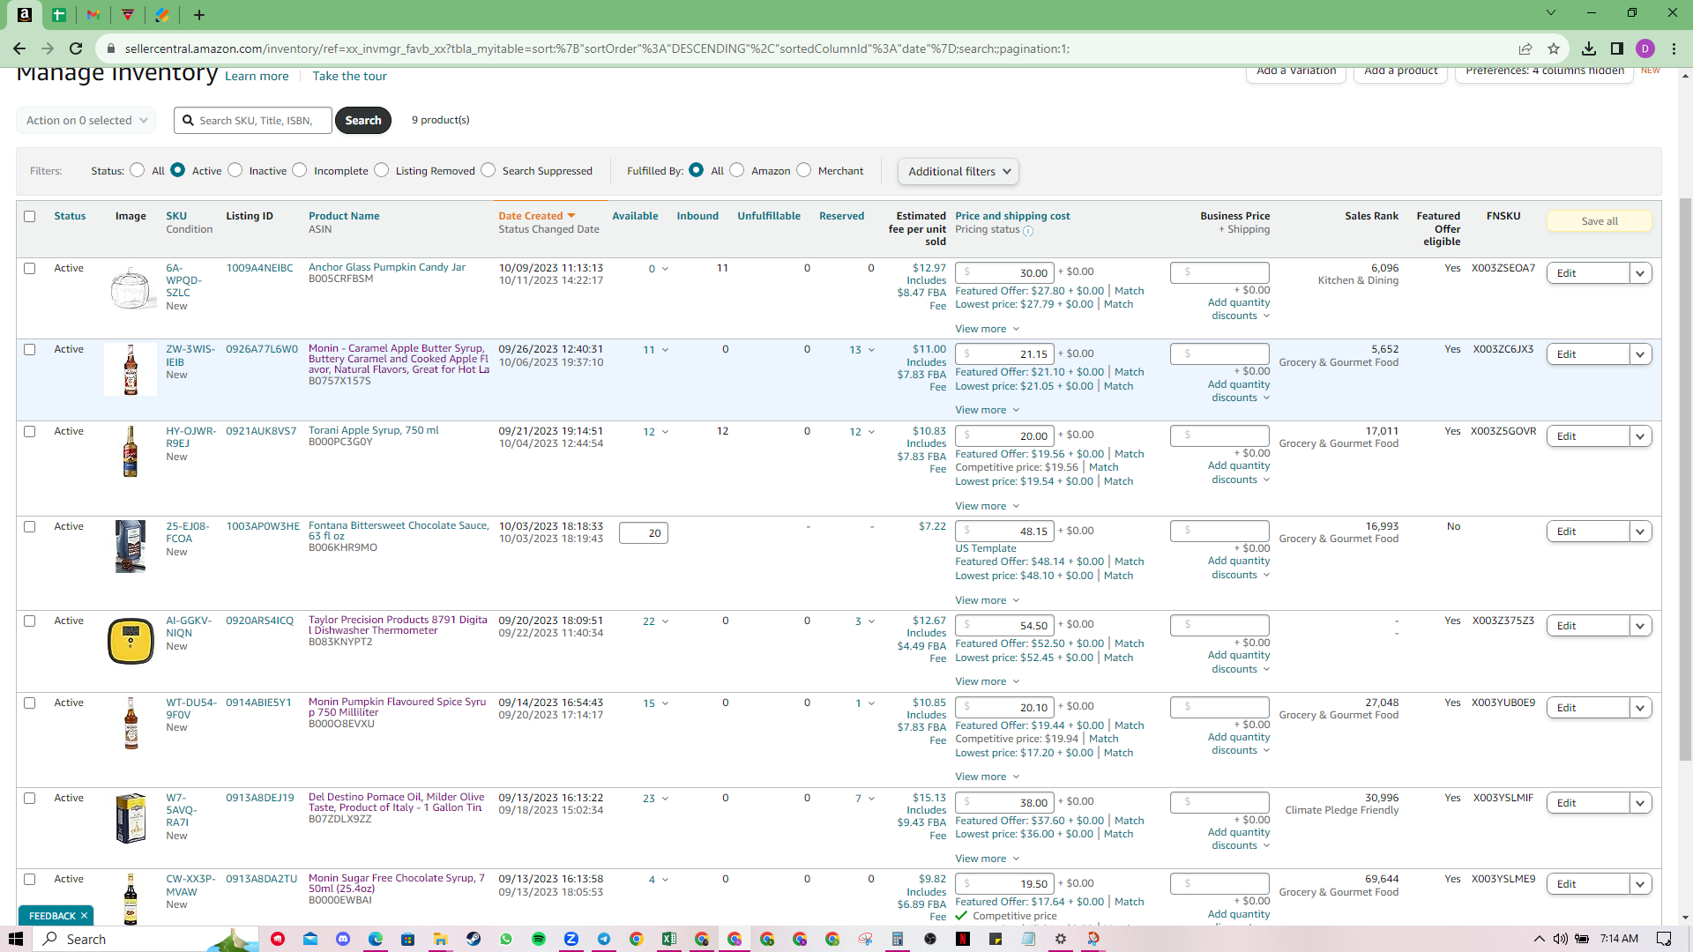The image size is (1693, 952).
Task: Switch to the green spreadsheet browser tab
Action: click(x=59, y=15)
